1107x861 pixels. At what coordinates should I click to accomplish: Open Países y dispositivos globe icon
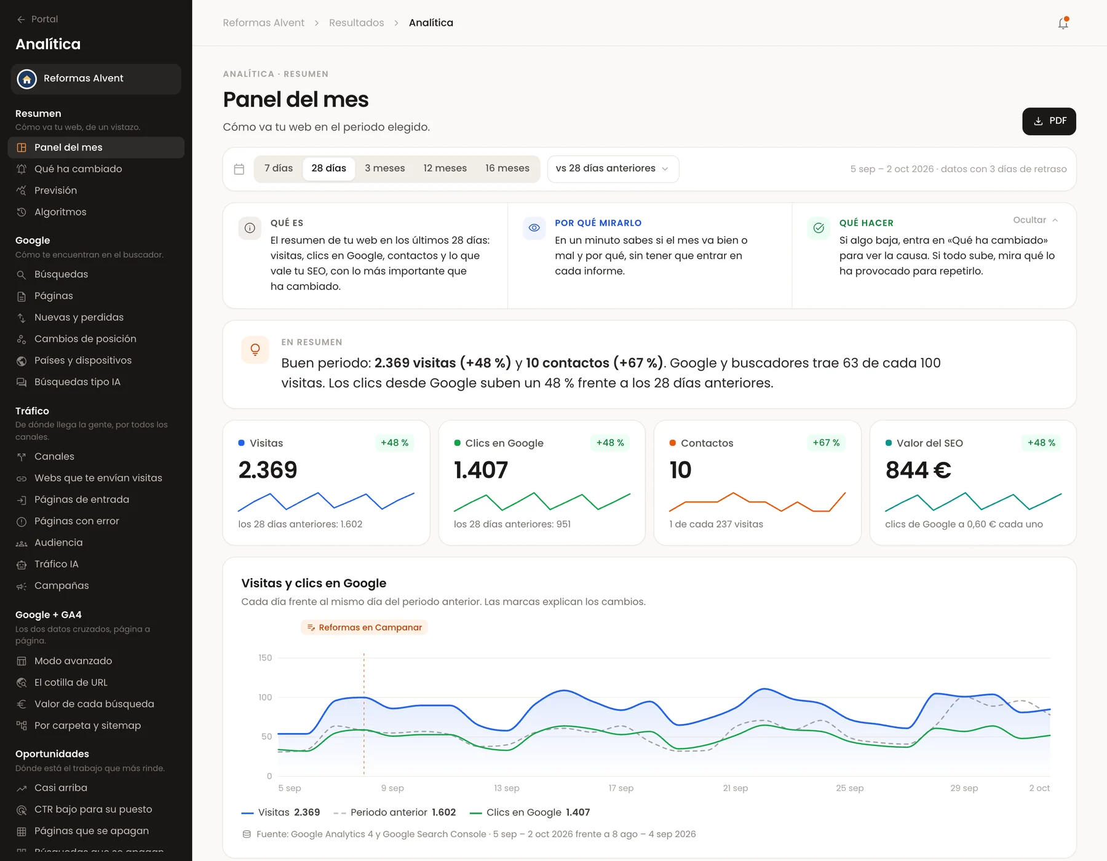pos(22,361)
